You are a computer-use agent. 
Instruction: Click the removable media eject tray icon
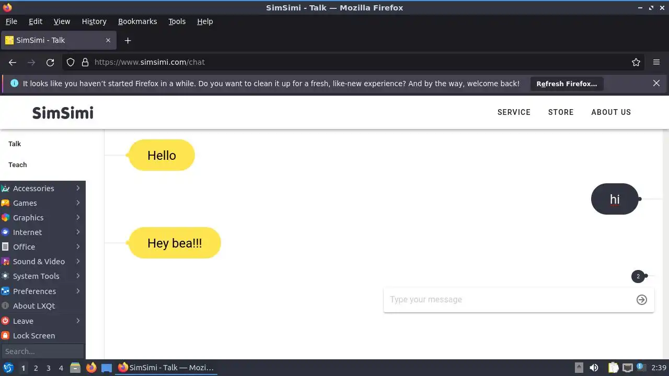pos(579,368)
